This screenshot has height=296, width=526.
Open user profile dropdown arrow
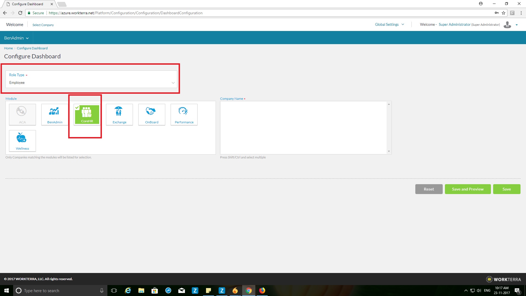(517, 25)
